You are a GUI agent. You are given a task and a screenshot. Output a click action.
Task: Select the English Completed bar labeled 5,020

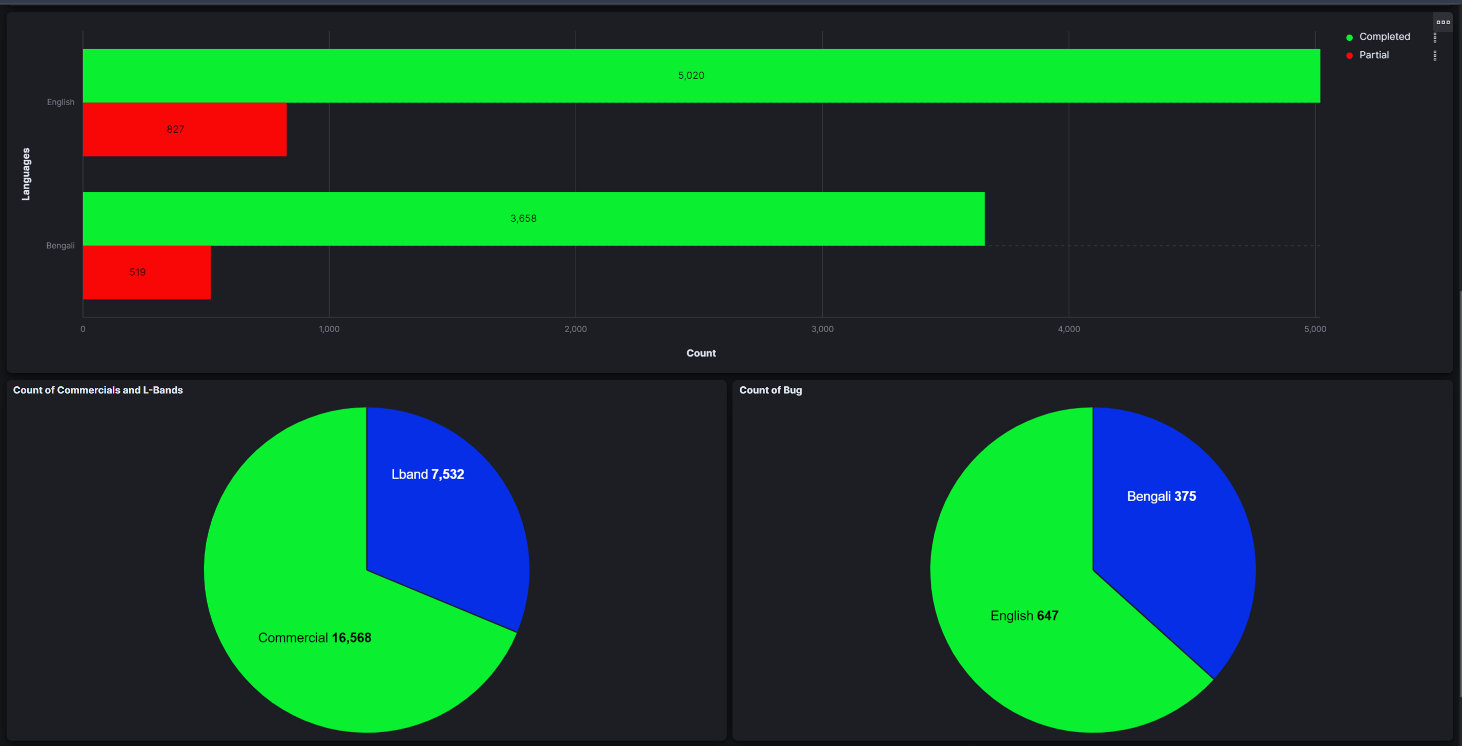(701, 75)
